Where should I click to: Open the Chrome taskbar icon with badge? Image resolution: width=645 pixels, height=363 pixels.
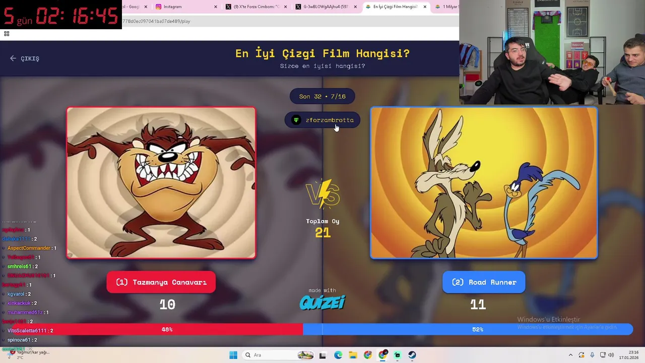383,355
